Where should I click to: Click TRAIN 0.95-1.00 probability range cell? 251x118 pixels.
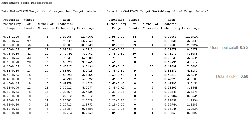click(11, 37)
